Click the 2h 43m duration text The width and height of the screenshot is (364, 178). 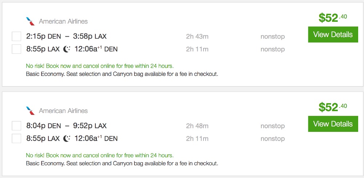pos(197,36)
